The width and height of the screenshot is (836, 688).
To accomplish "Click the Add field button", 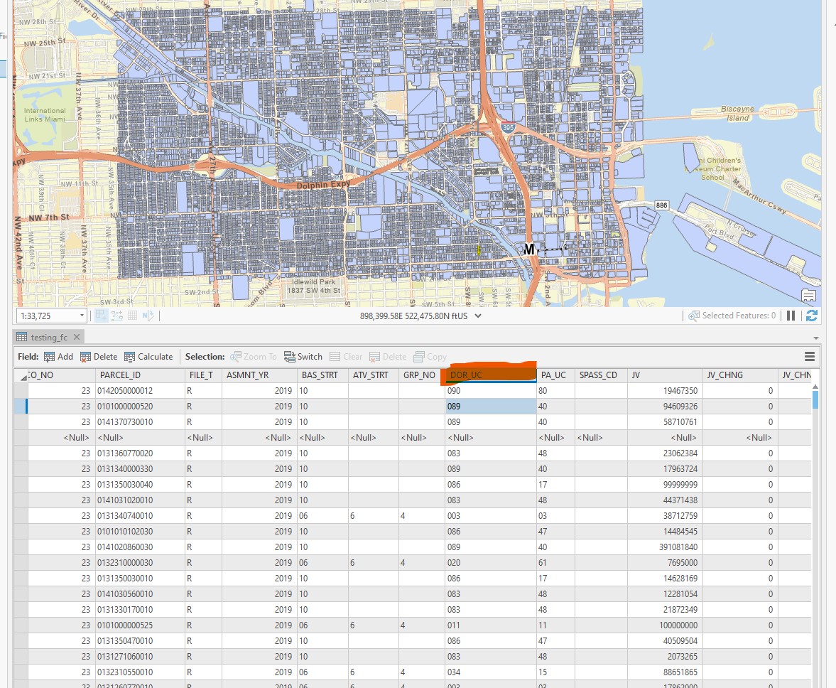I will click(58, 357).
